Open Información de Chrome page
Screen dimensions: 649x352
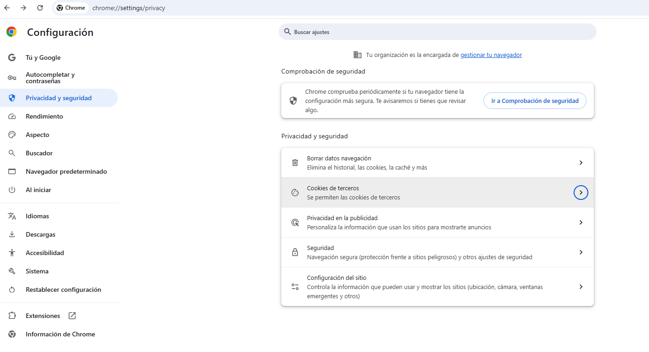(59, 334)
